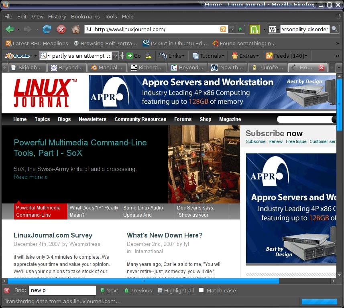Click the Read more link
The height and width of the screenshot is (308, 344).
point(31,177)
